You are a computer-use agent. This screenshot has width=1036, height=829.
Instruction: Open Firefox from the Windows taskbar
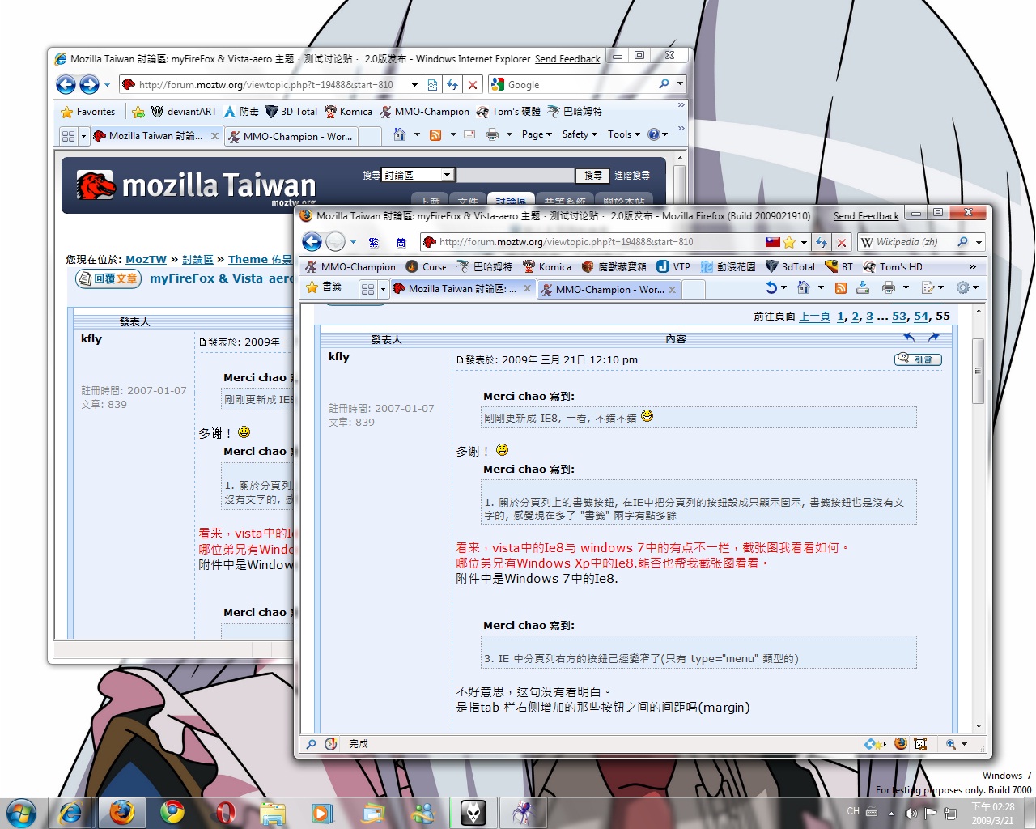coord(122,812)
